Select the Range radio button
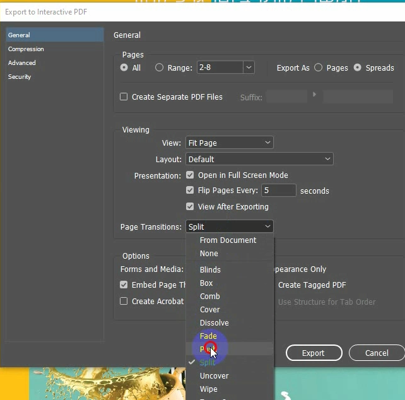The width and height of the screenshot is (405, 400). point(159,68)
